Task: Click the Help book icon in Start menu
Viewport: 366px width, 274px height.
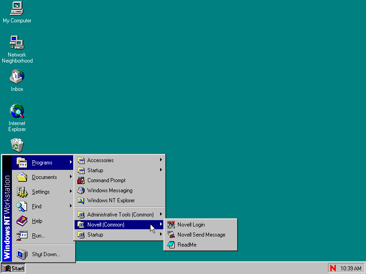Action: 22,221
